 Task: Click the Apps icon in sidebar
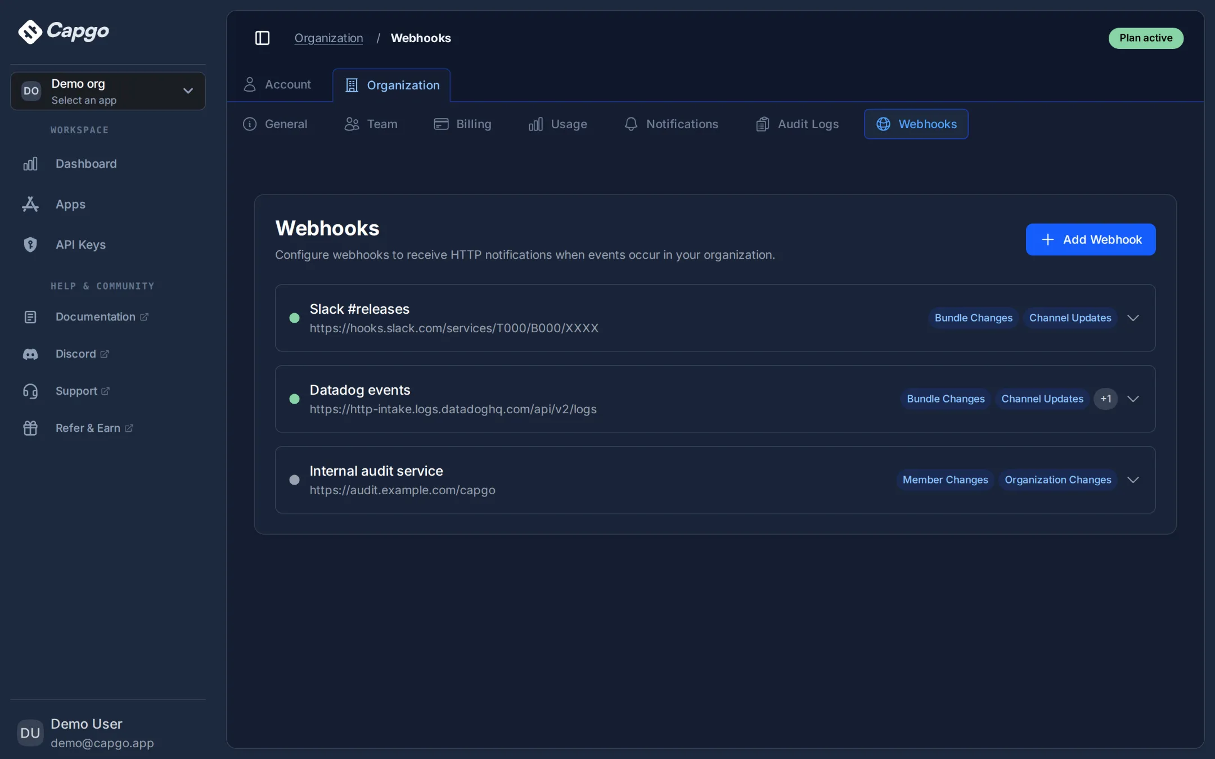tap(30, 204)
